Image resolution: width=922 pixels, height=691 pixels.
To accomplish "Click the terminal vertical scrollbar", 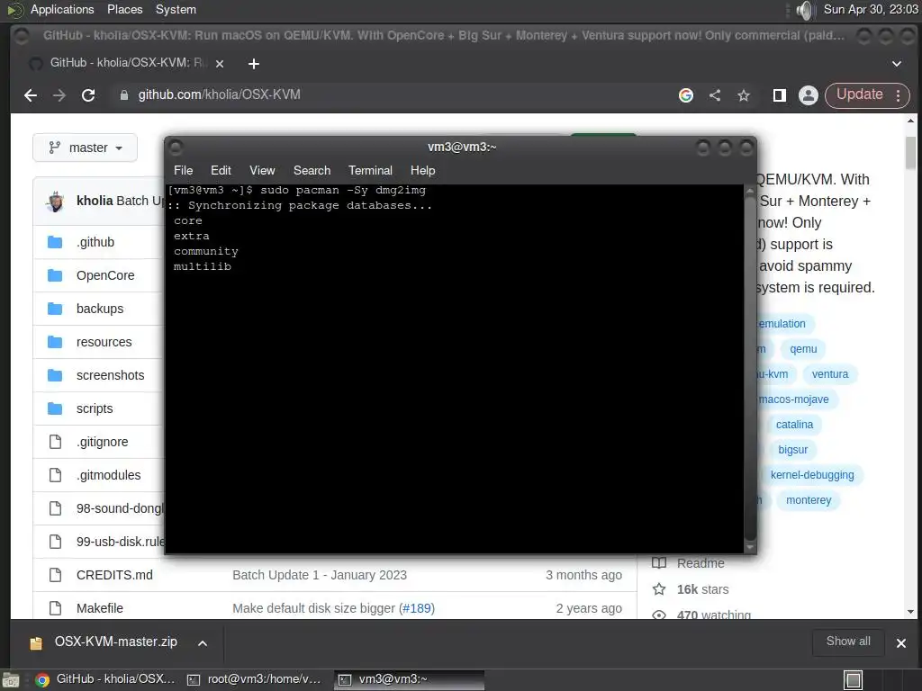I will click(x=750, y=369).
